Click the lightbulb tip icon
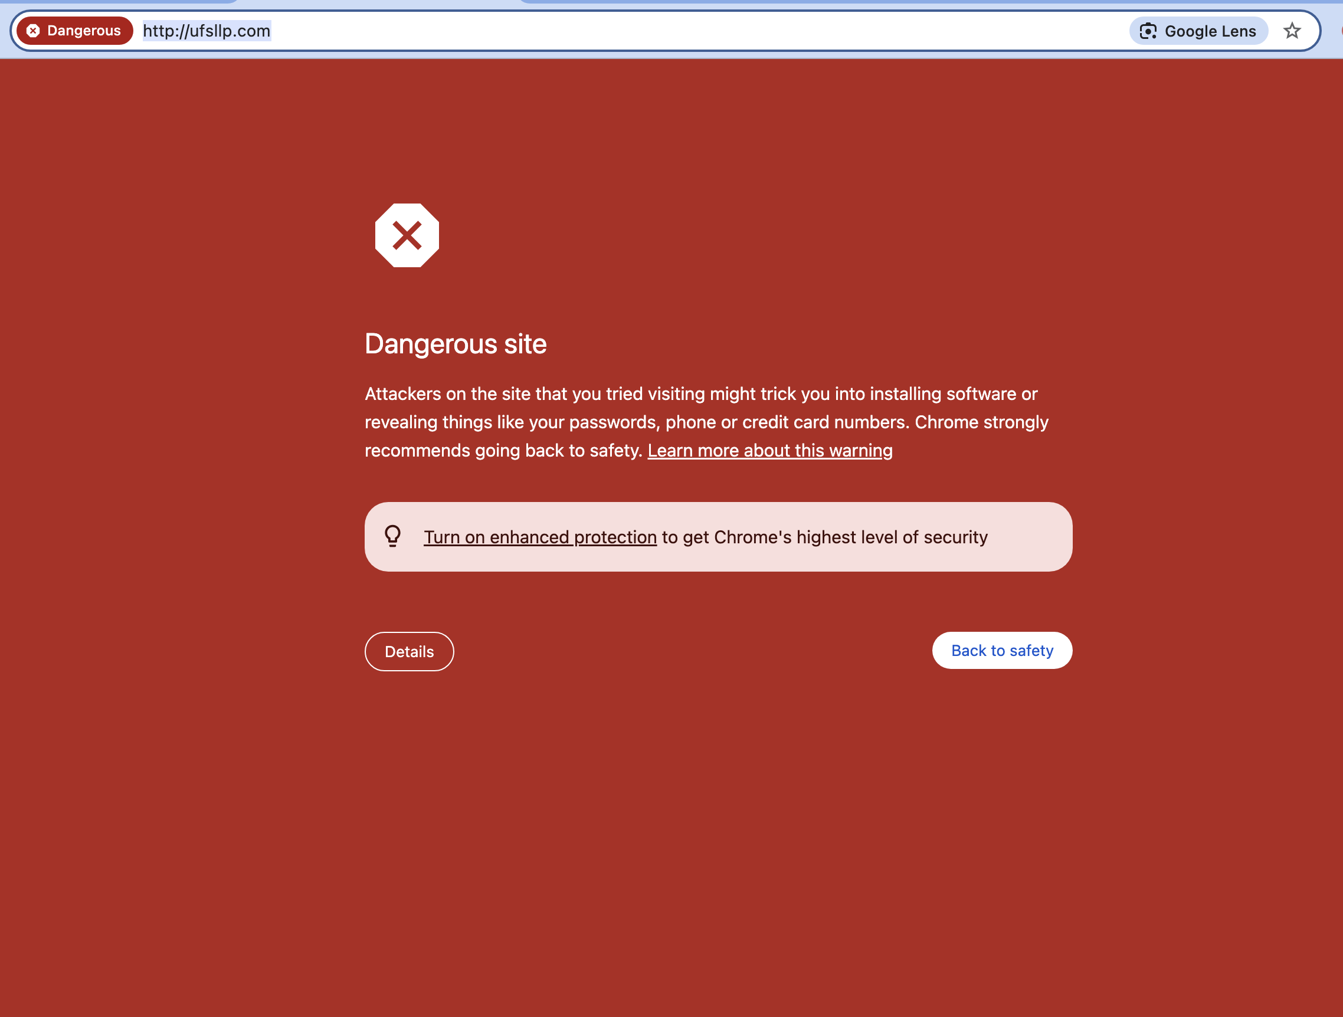1343x1017 pixels. click(x=393, y=536)
